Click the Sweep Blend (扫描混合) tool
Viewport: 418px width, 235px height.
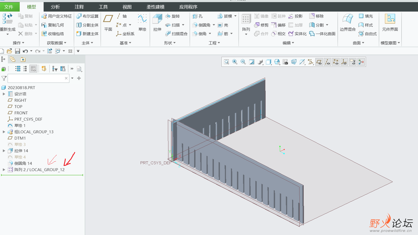tap(176, 34)
